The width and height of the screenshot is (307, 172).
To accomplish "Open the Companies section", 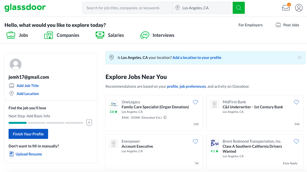I will (68, 35).
